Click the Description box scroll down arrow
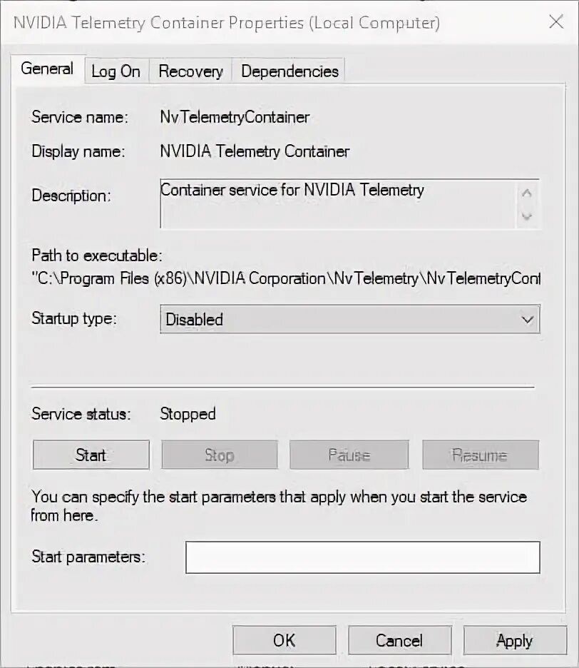This screenshot has height=668, width=579. point(527,216)
